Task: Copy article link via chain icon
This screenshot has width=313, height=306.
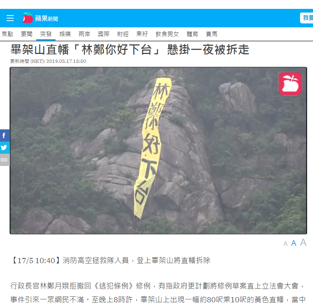Action: (4, 160)
